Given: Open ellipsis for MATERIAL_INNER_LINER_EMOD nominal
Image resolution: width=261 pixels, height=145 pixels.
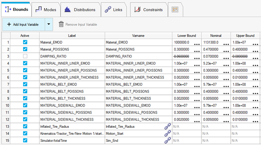Looking at the screenshot, I should (x=226, y=65).
